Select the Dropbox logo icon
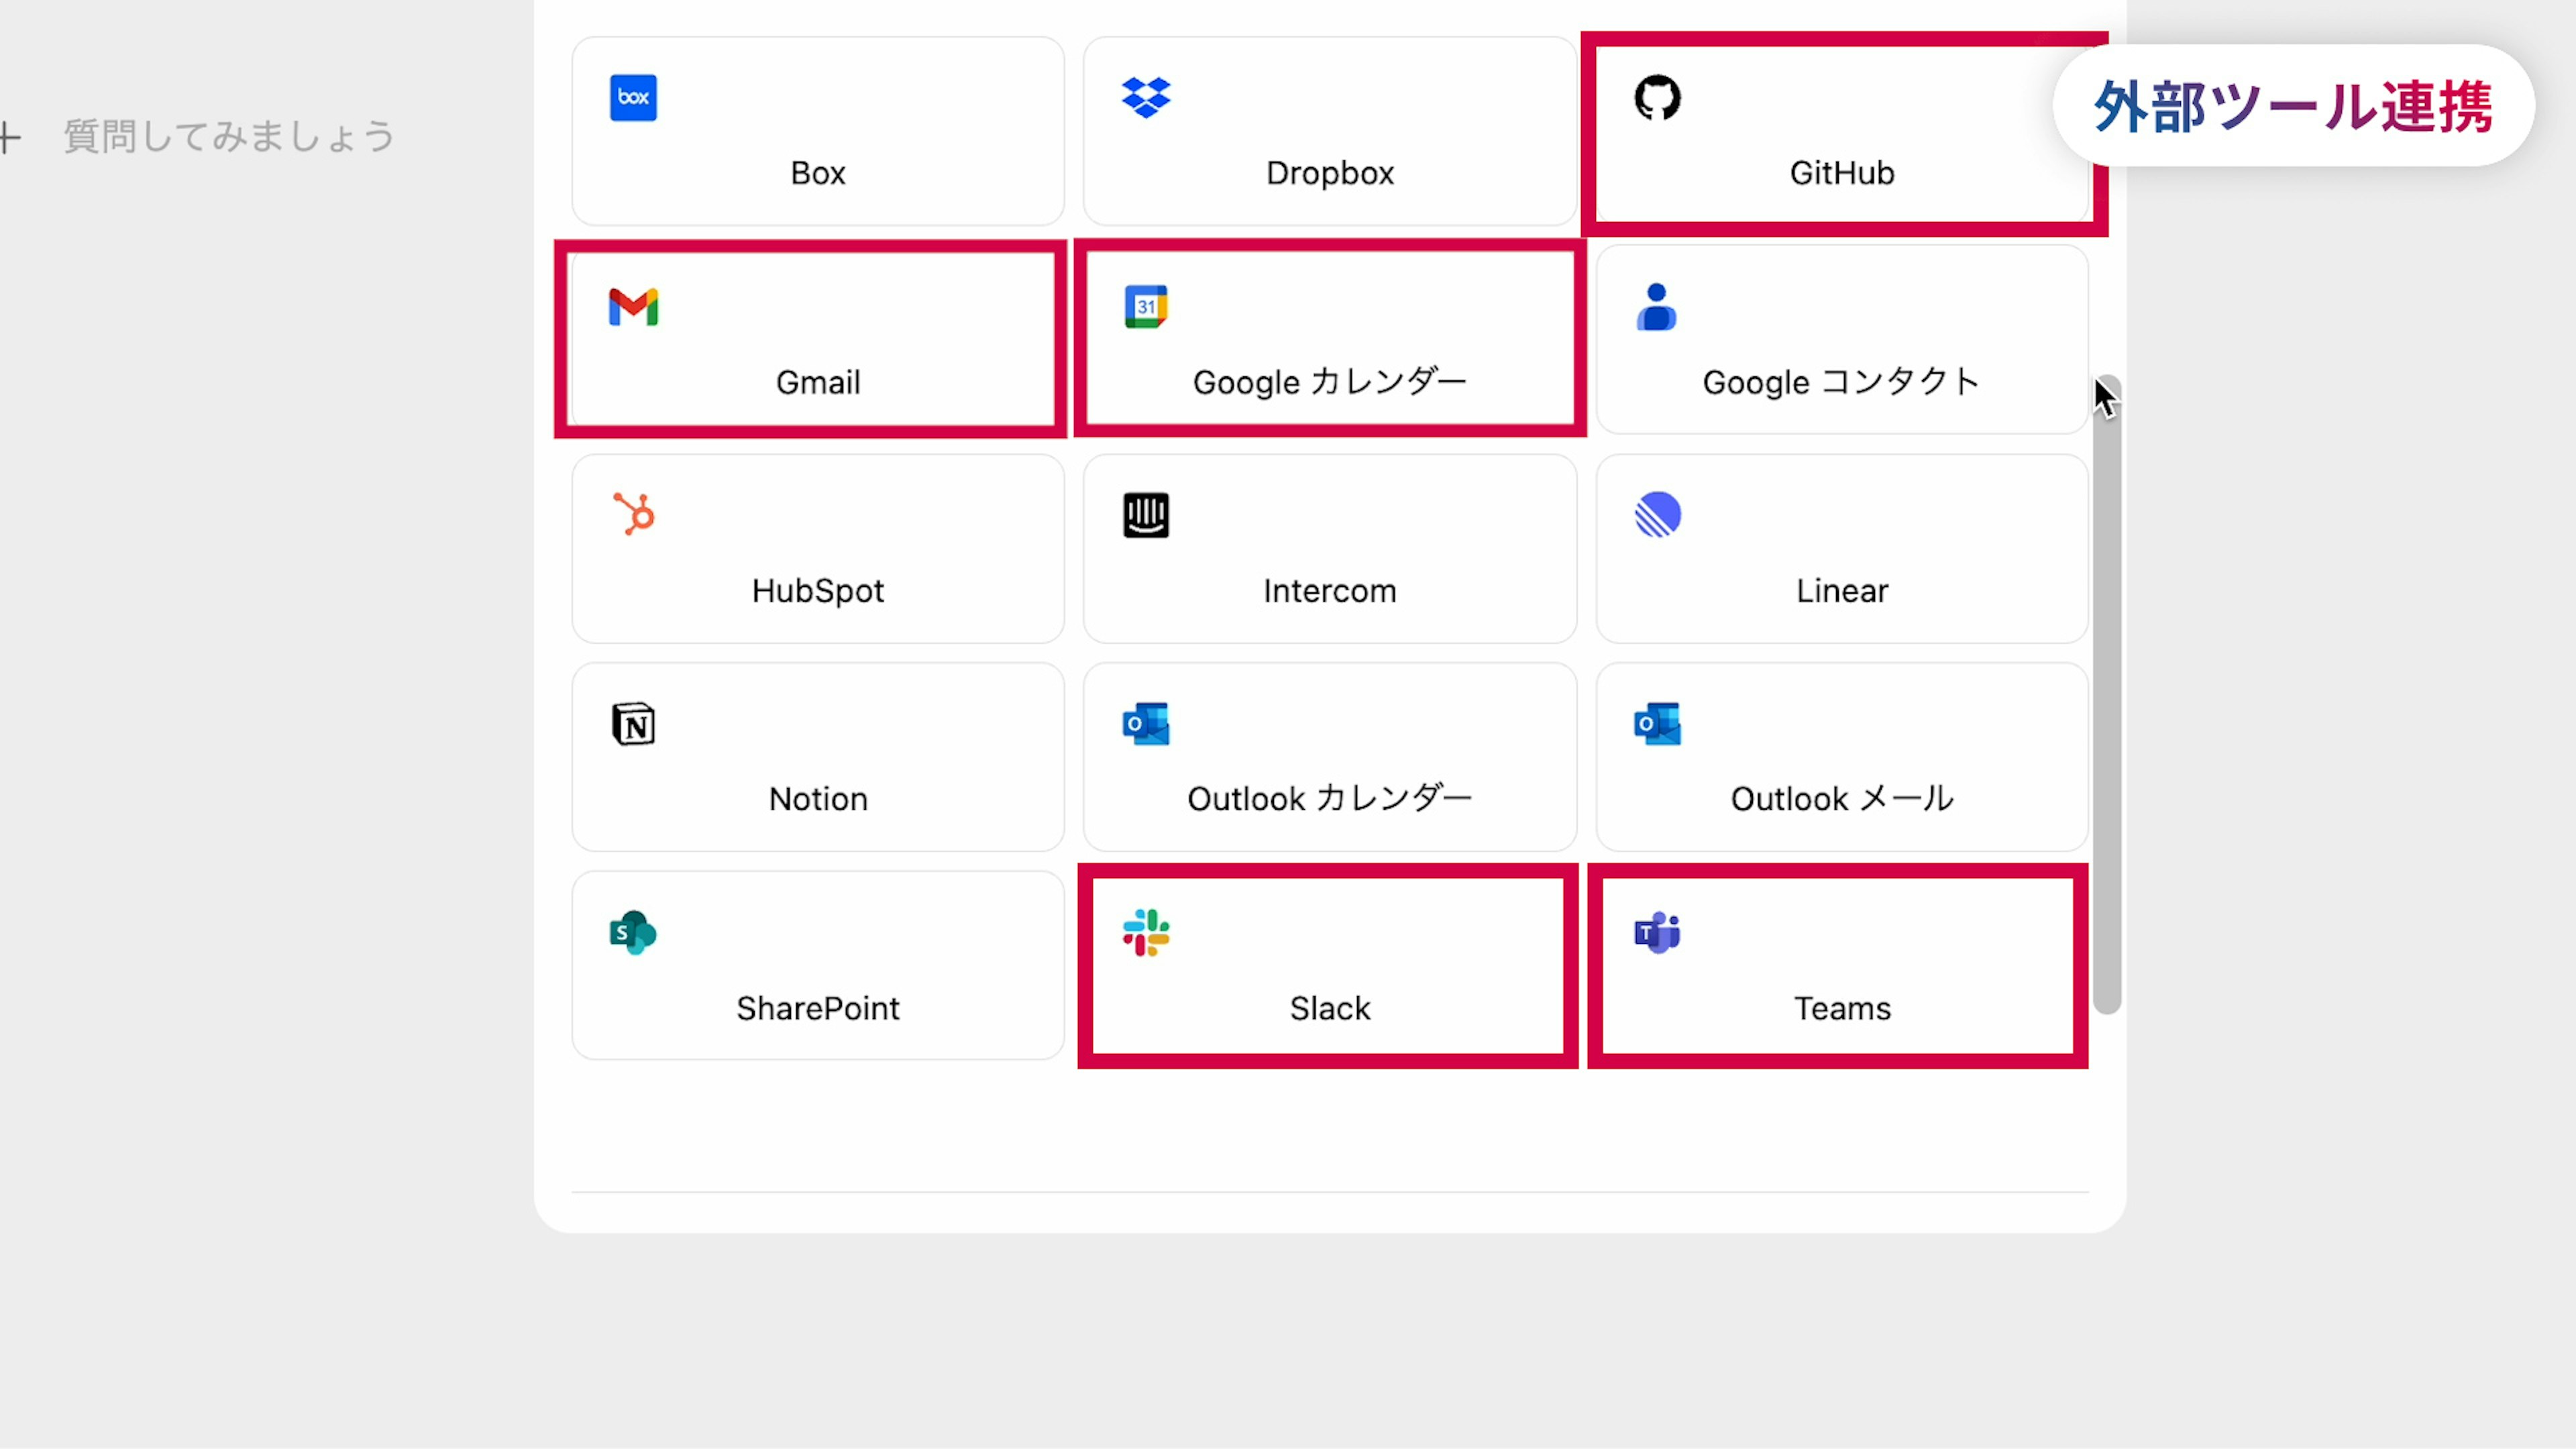This screenshot has width=2576, height=1449. click(x=1146, y=98)
